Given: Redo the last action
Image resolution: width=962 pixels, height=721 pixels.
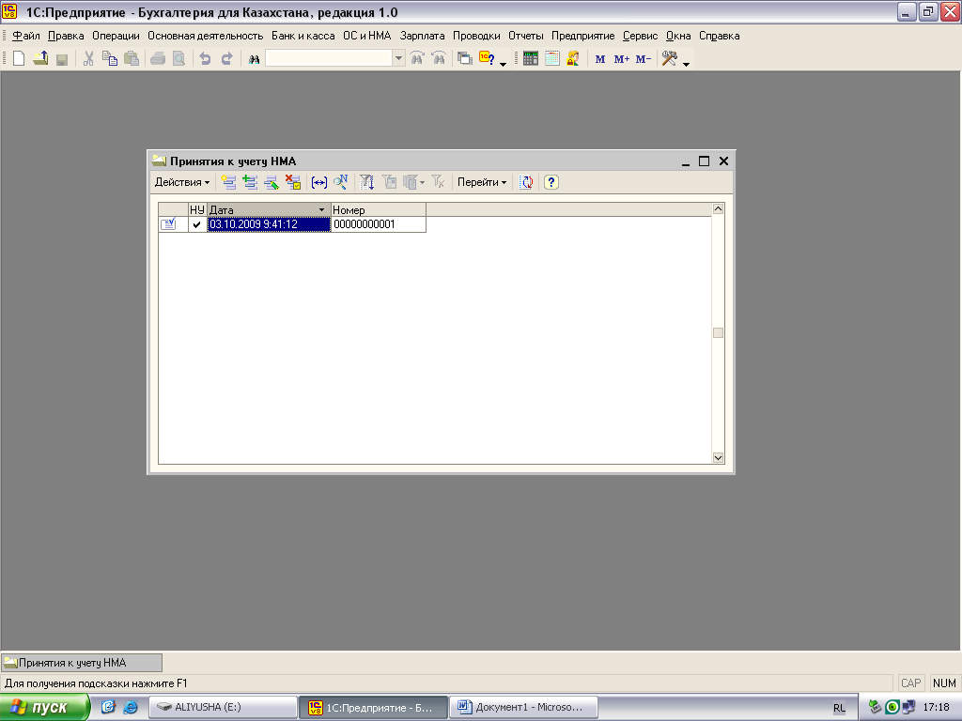Looking at the screenshot, I should pos(226,59).
